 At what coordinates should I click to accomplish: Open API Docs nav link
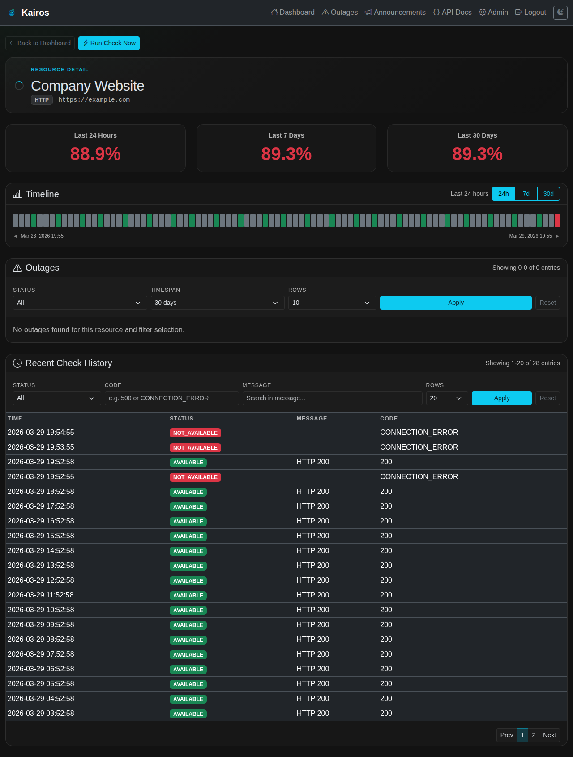(452, 13)
